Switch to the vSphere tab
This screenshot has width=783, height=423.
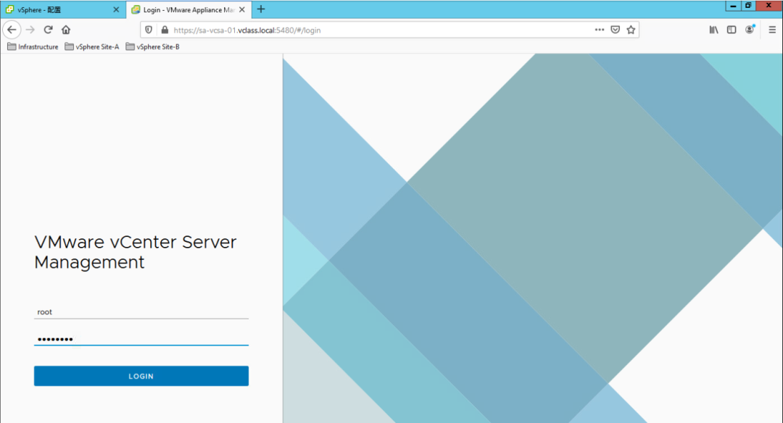pyautogui.click(x=62, y=9)
